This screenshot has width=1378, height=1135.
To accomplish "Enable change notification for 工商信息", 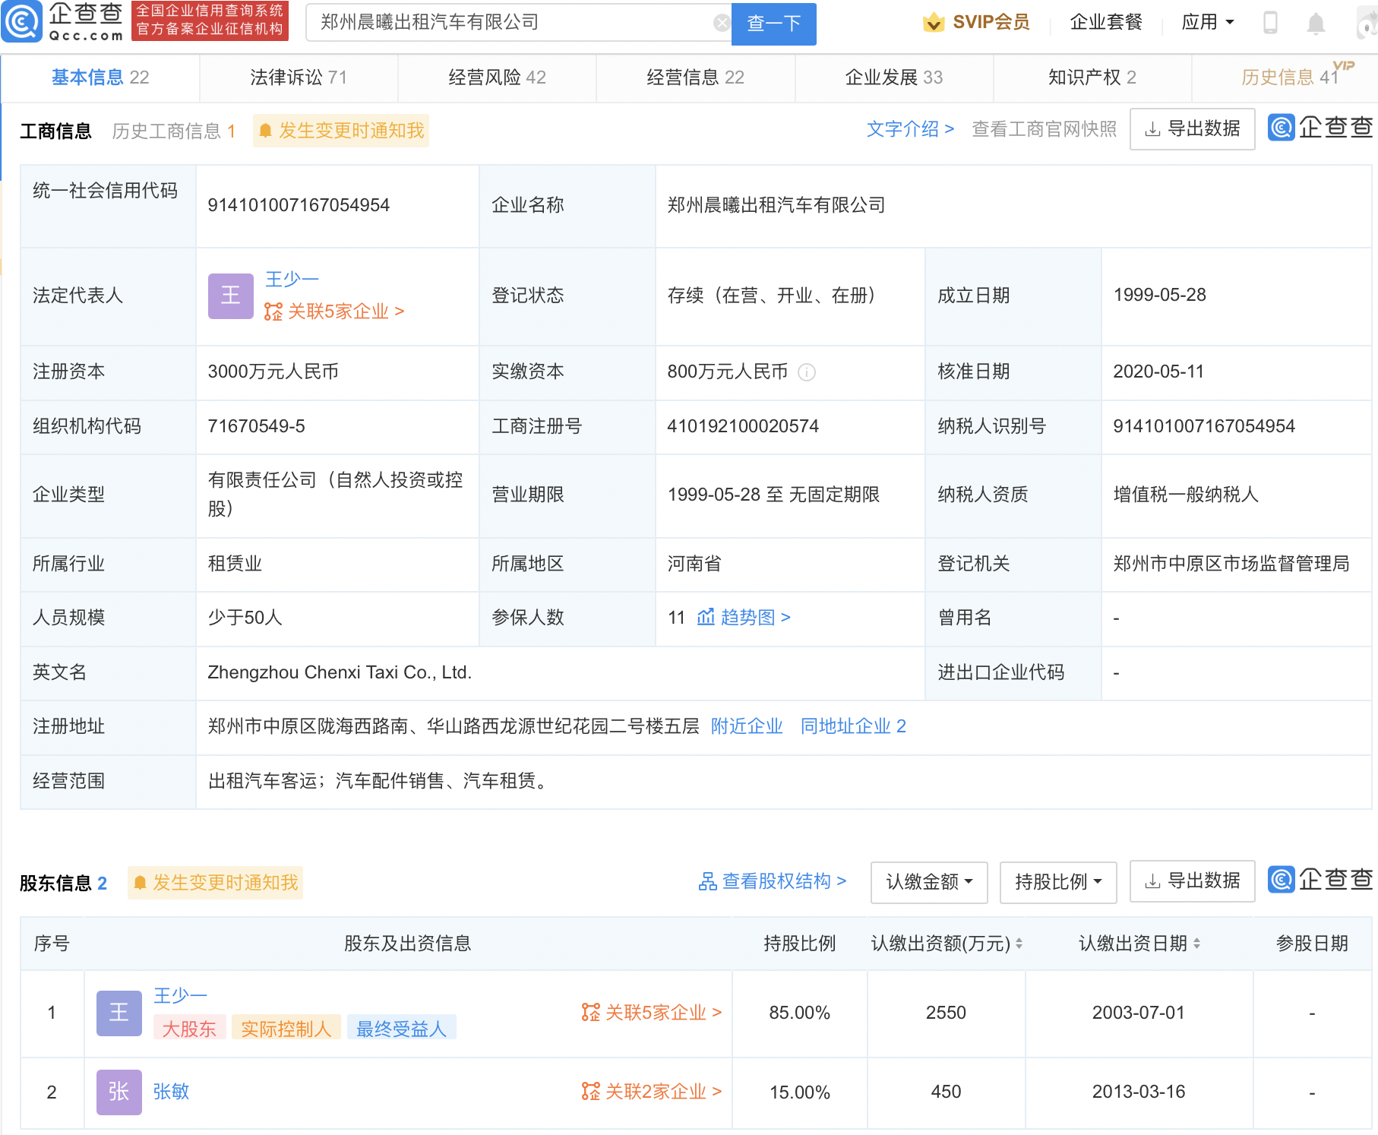I will click(x=341, y=131).
